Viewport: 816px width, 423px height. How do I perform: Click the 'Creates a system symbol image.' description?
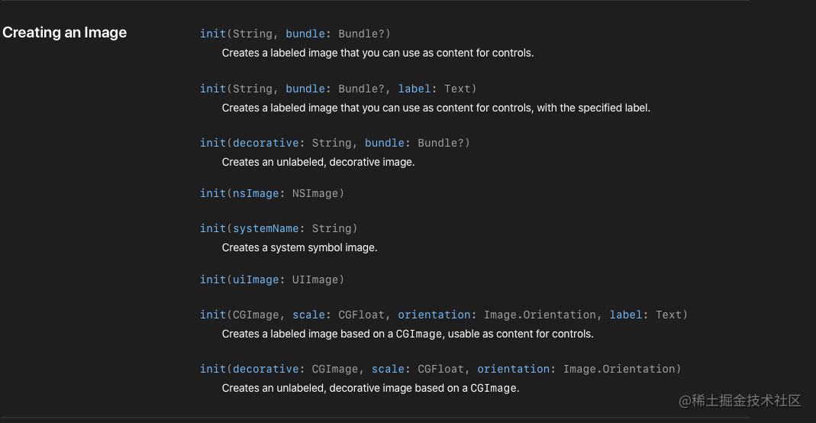coord(300,247)
